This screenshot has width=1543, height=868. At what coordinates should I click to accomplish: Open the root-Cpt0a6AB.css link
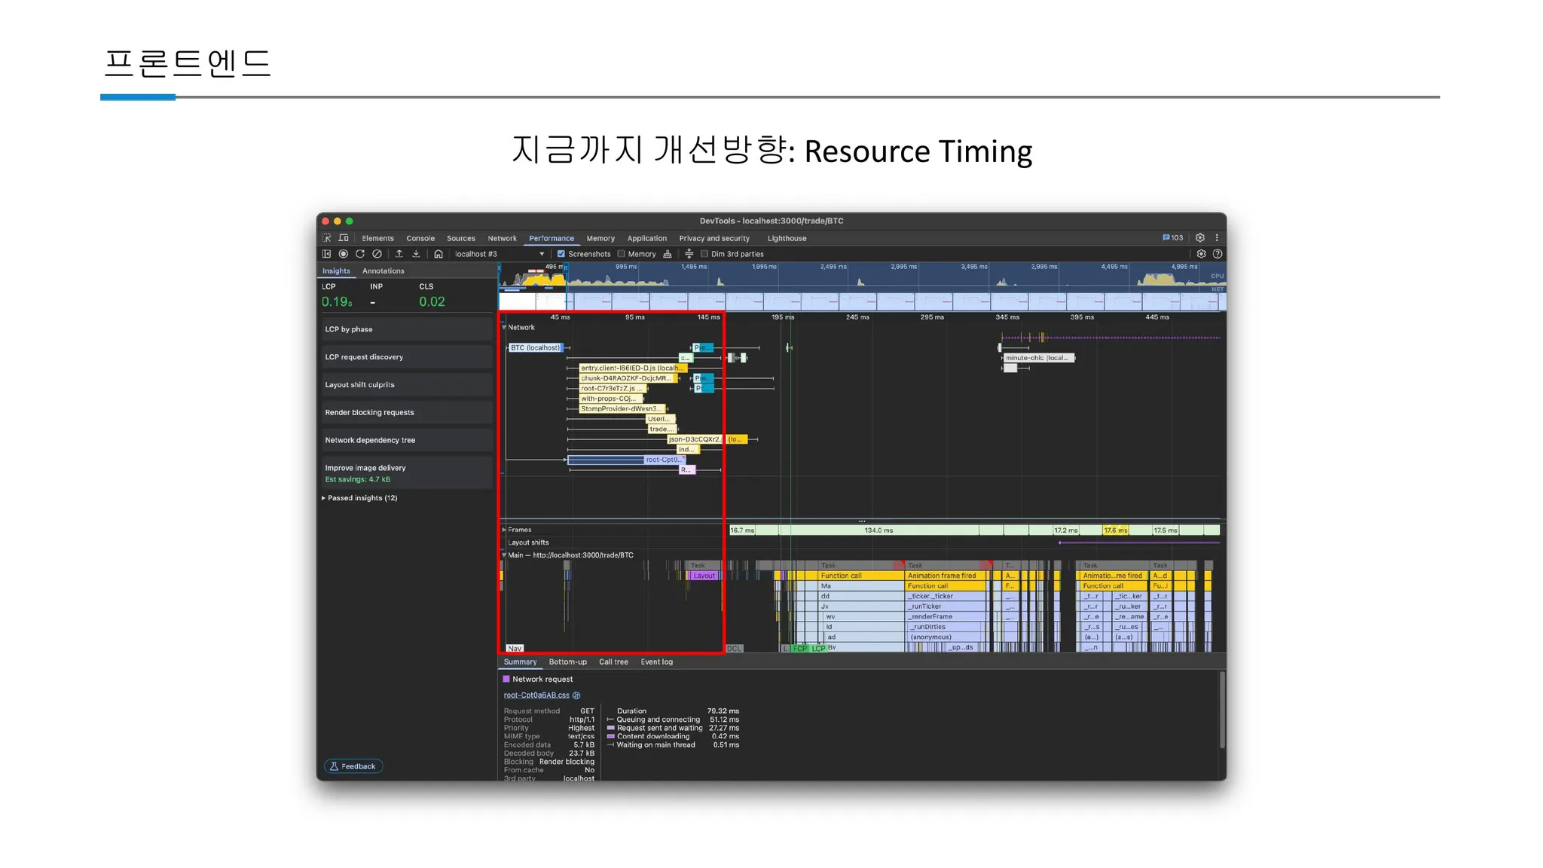coord(536,695)
